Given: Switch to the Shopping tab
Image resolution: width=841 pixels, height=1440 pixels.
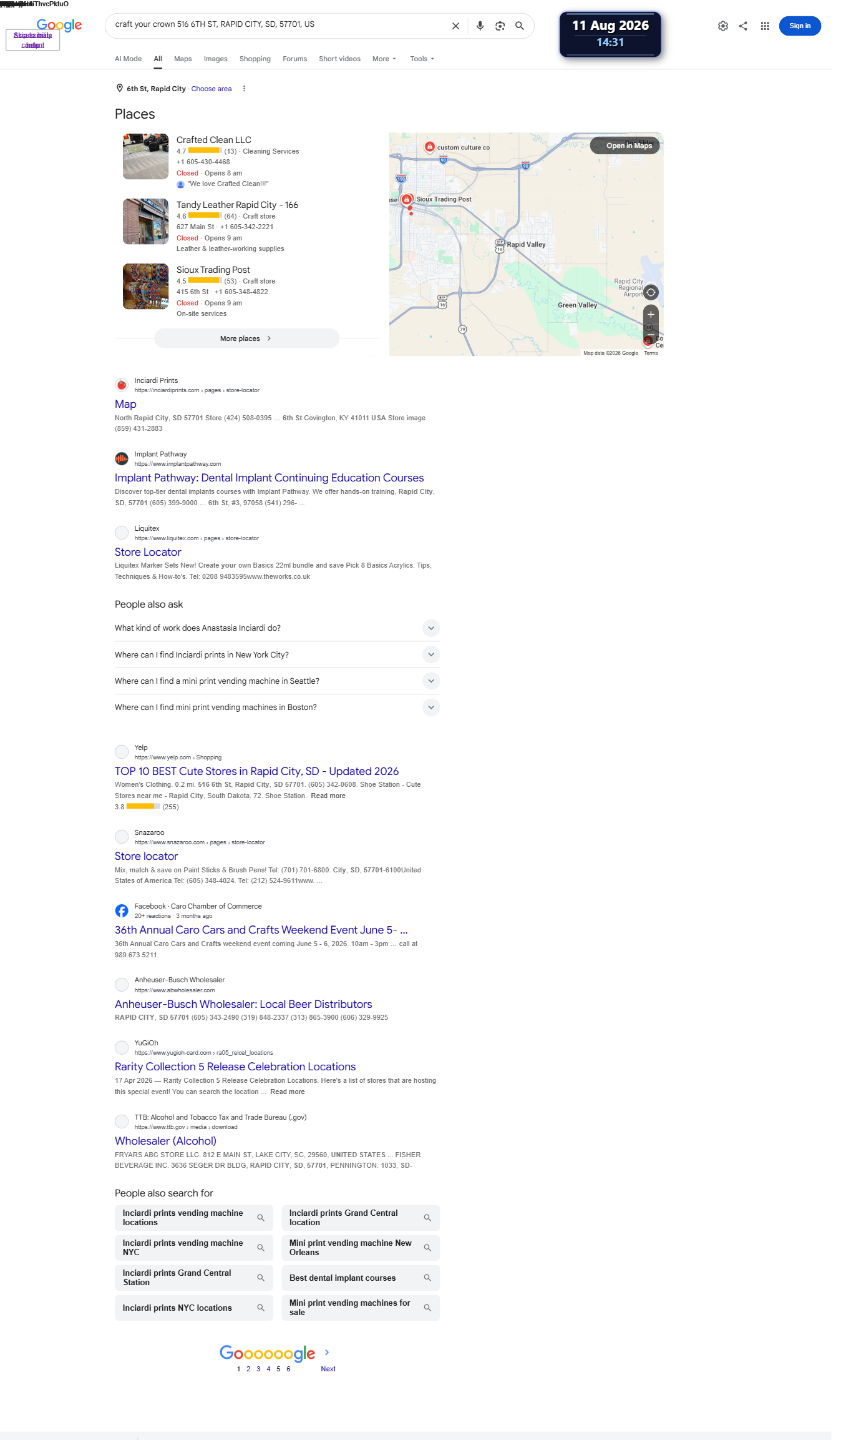Looking at the screenshot, I should click(x=255, y=59).
